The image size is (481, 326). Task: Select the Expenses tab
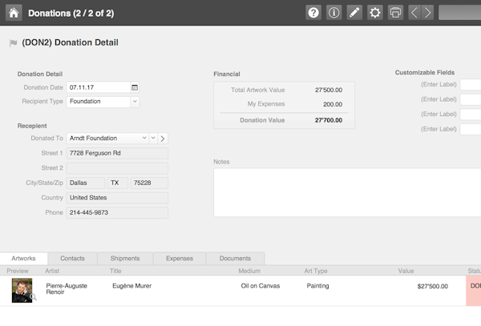coord(179,259)
